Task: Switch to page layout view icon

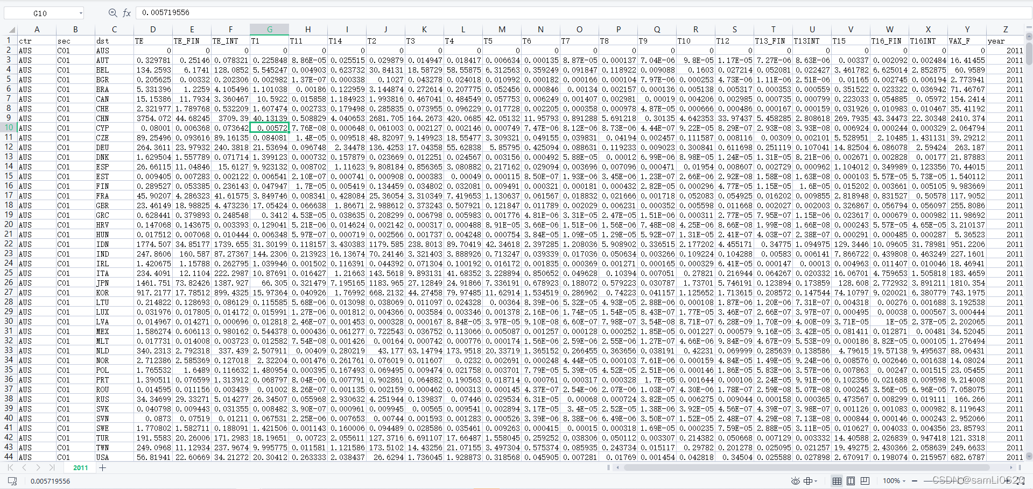Action: tap(851, 481)
